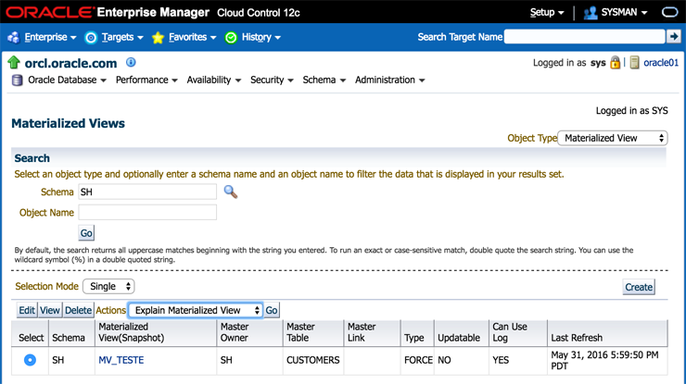Image resolution: width=686 pixels, height=384 pixels.
Task: Select the MV_TESTE row radio button
Action: (30, 360)
